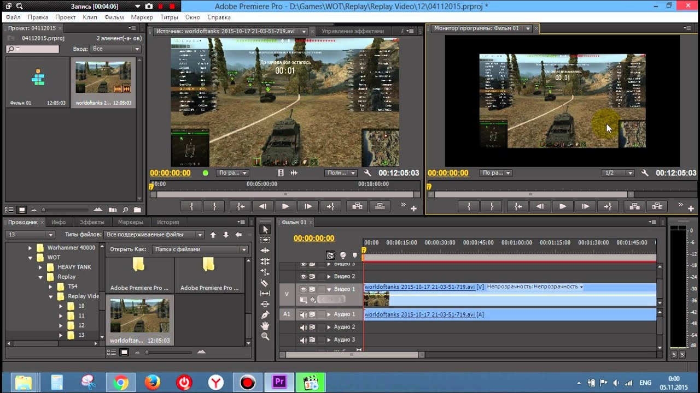This screenshot has width=700, height=393.
Task: Open the Вход filter dropdown
Action: pyautogui.click(x=116, y=49)
